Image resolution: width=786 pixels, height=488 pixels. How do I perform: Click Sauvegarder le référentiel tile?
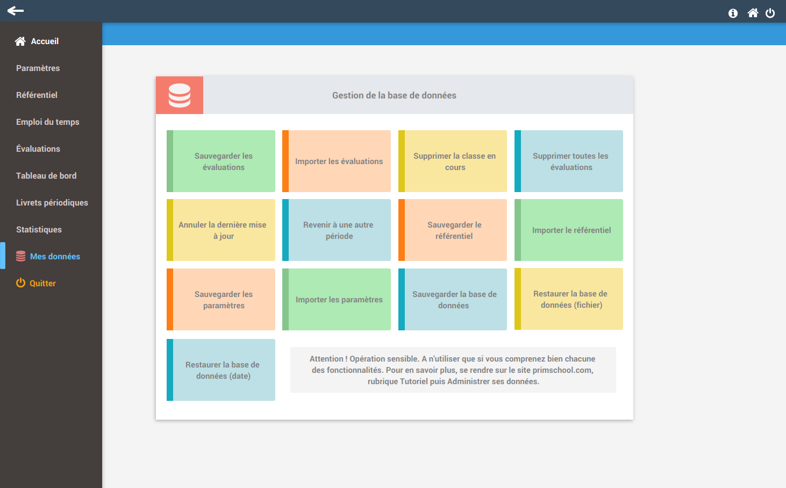coord(453,230)
